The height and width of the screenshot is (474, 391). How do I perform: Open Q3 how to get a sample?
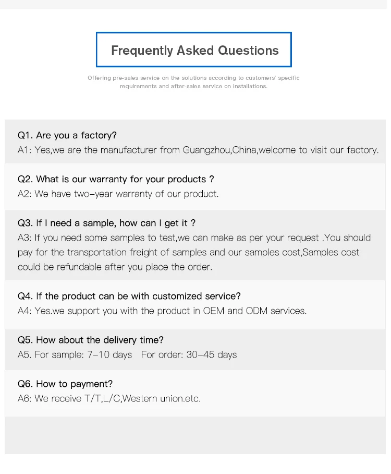pos(106,223)
